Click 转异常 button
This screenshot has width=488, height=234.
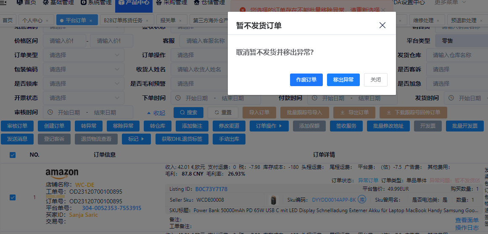pos(89,126)
